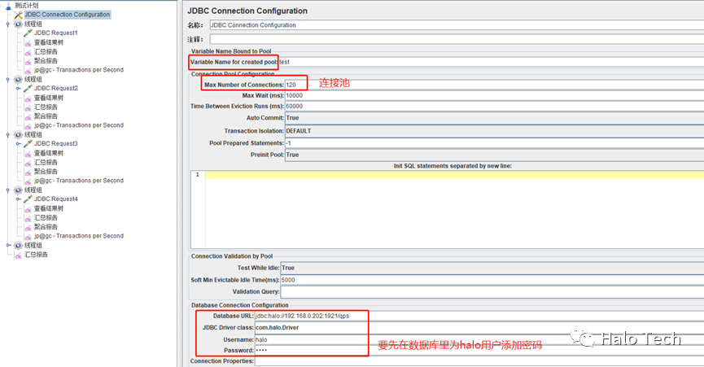The image size is (704, 367).
Task: Click the 名称 name field
Action: [457, 25]
